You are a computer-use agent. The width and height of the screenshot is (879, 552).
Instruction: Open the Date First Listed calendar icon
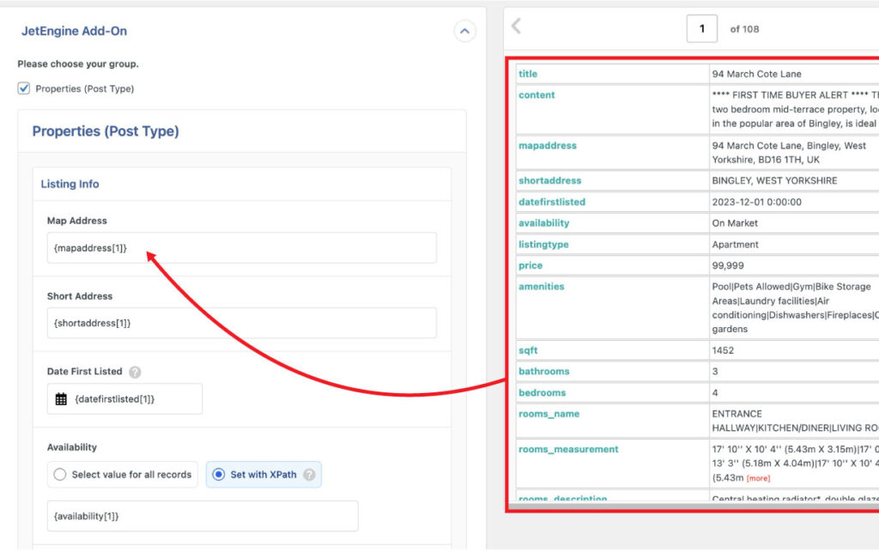61,399
